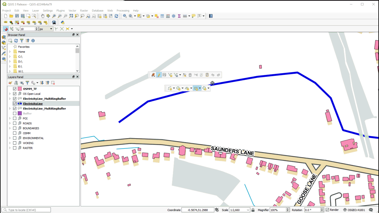The width and height of the screenshot is (379, 213).
Task: Float the Layers Panel with undock button
Action: 73,77
